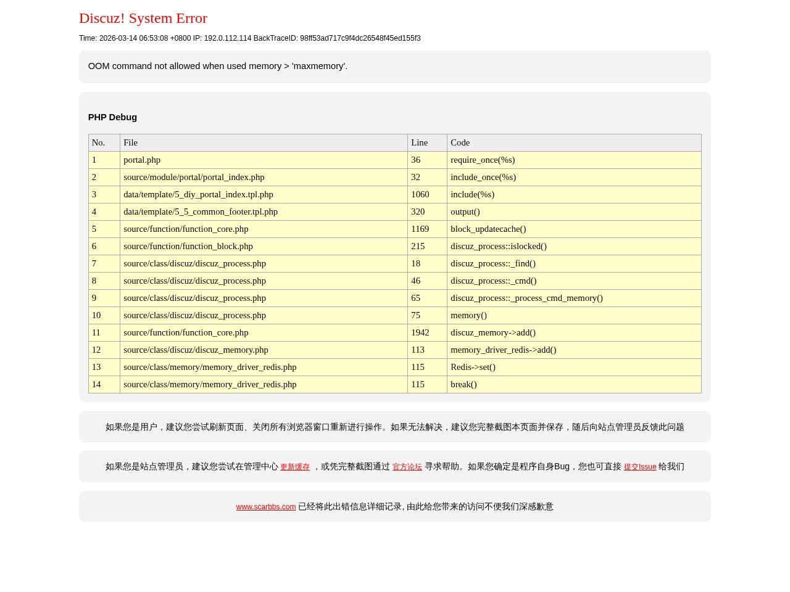Click the break() code cell
This screenshot has height=592, width=790.
(x=464, y=384)
